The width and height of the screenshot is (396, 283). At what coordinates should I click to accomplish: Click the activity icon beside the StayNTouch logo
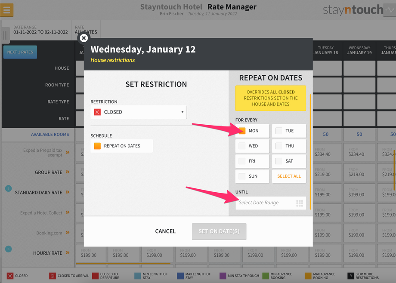pos(390,10)
